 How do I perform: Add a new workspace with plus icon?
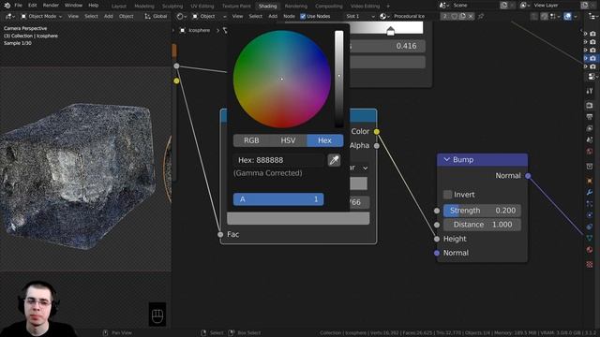[388, 7]
